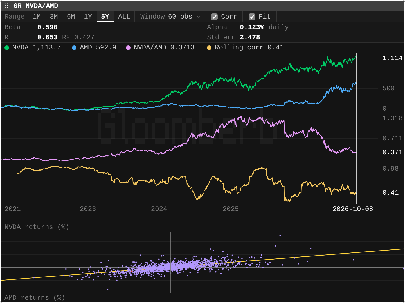
Task: Click the 0.98 correlation axis label
Action: 391,169
